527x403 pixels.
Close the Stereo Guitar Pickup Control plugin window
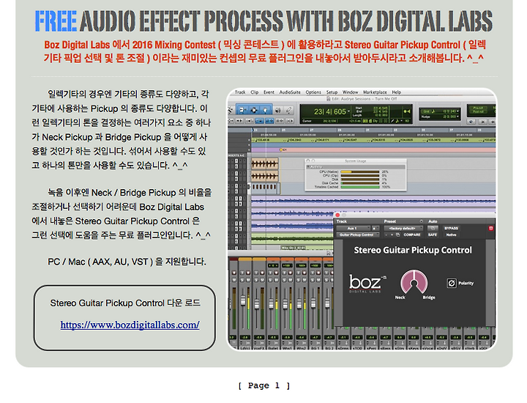click(x=337, y=215)
